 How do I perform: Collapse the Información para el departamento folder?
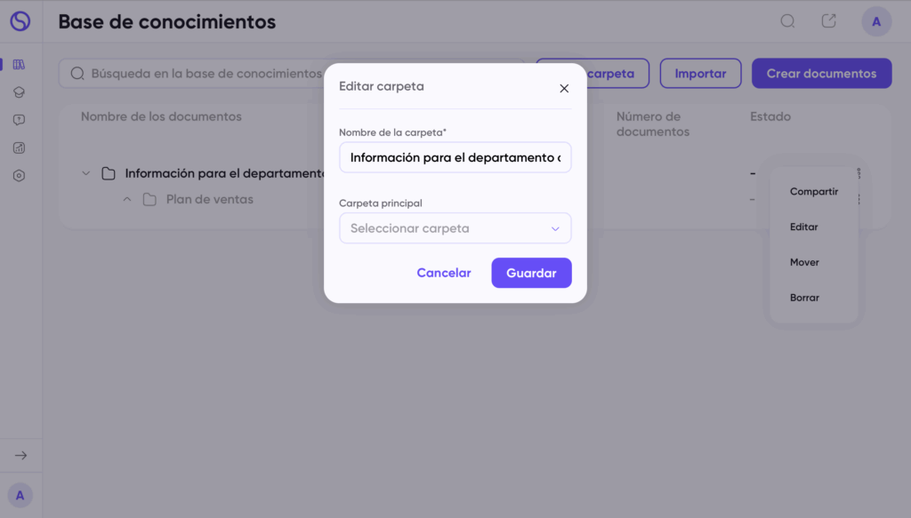(86, 173)
